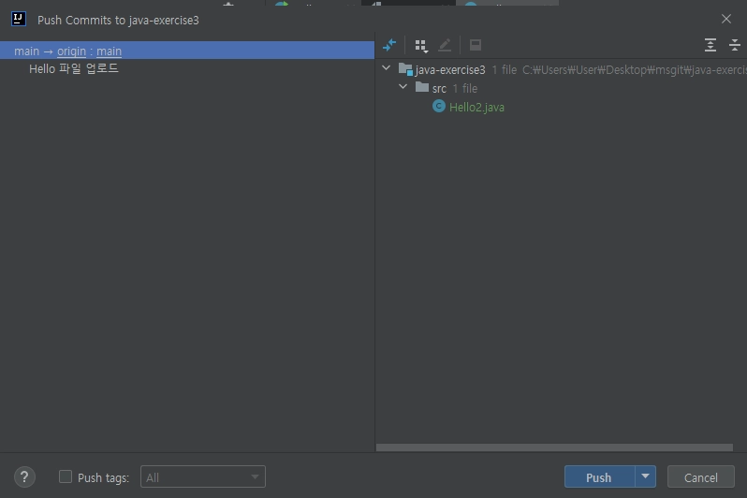Open help with the question mark button

point(24,477)
